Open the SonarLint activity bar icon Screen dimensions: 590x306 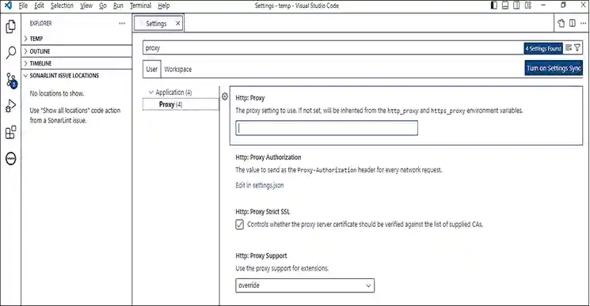pos(11,158)
